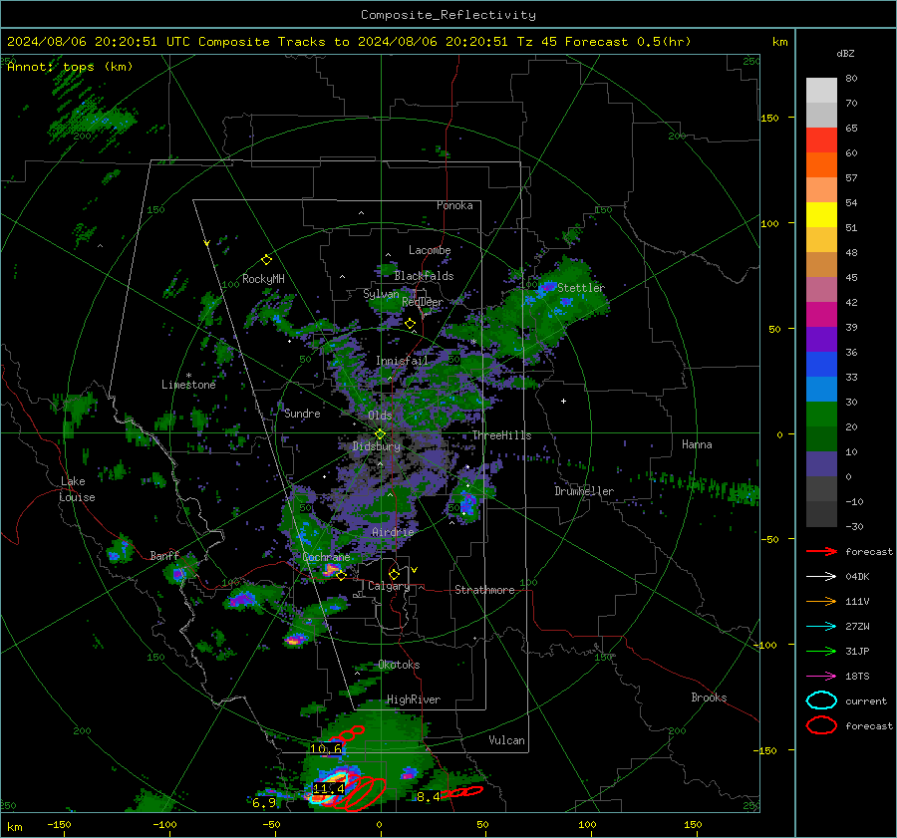Click the Stettler city label
This screenshot has width=897, height=838.
point(581,288)
